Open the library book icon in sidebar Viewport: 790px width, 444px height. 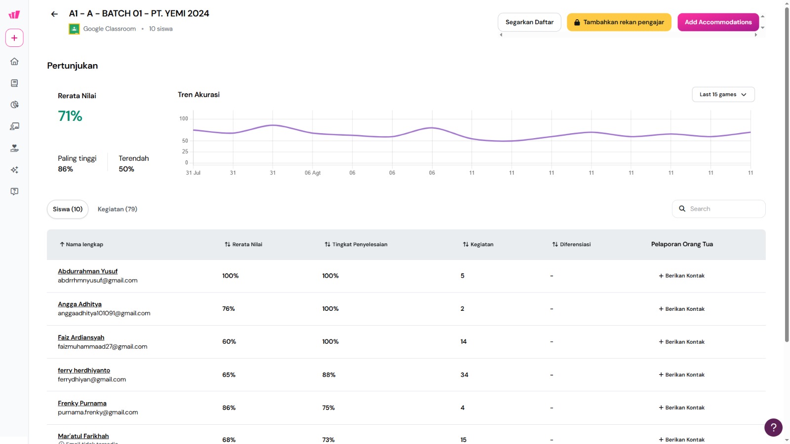coord(14,83)
